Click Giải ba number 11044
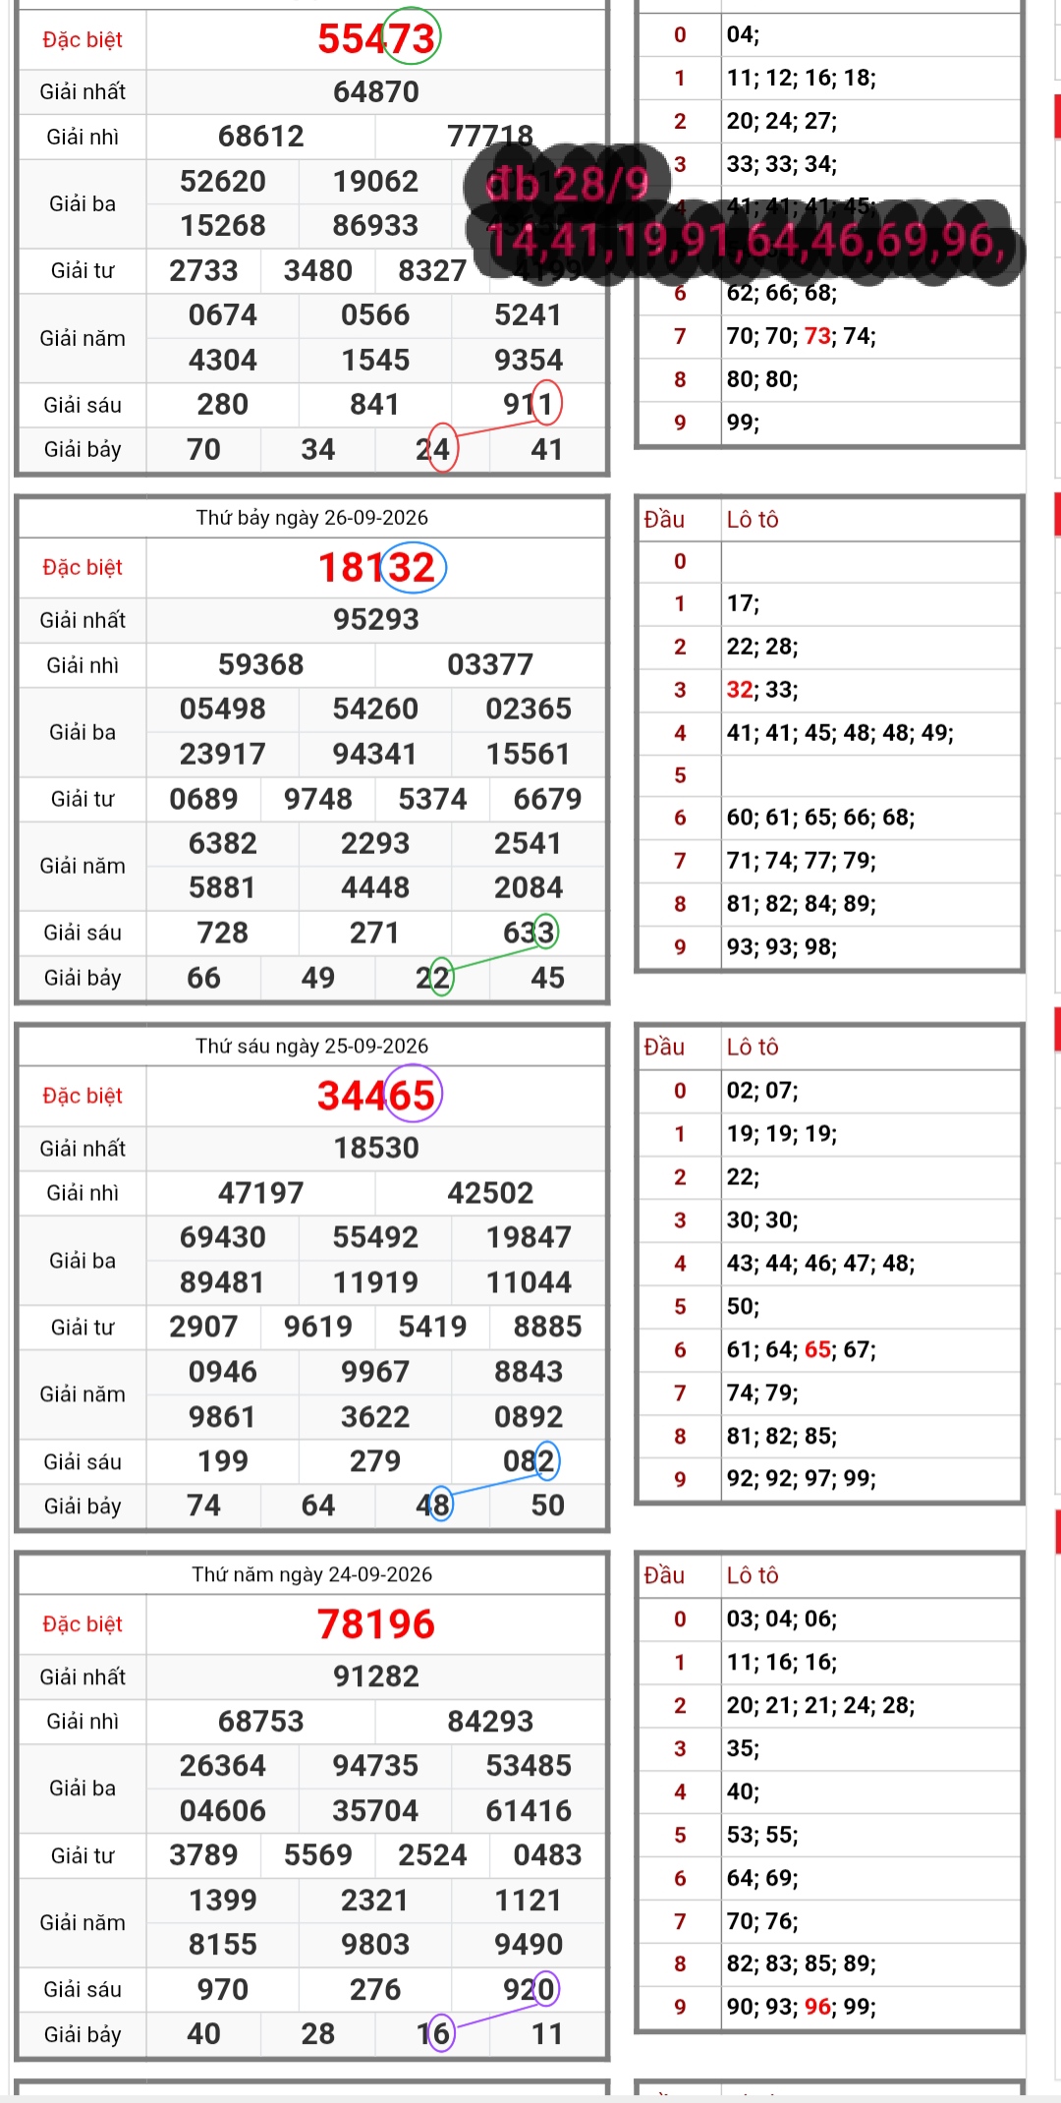Viewport: 1061px width, 2103px height. click(529, 1282)
